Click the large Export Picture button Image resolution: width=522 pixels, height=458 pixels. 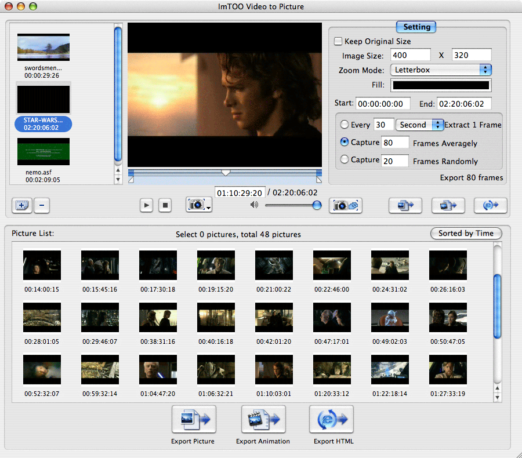(194, 419)
